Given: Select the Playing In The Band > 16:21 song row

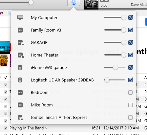Looking at the screenshot, I should tap(73, 128).
